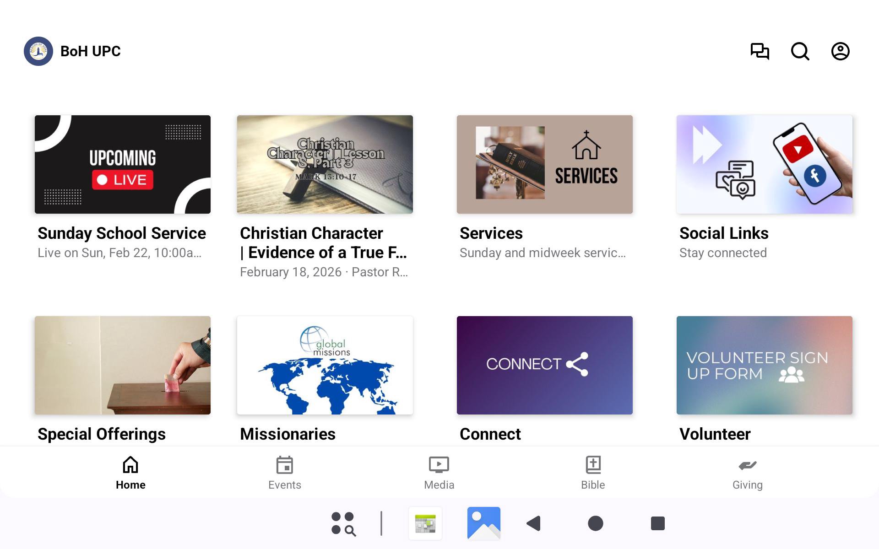Open the Volunteer Sign Up Form card
Viewport: 879px width, 549px height.
tap(764, 365)
